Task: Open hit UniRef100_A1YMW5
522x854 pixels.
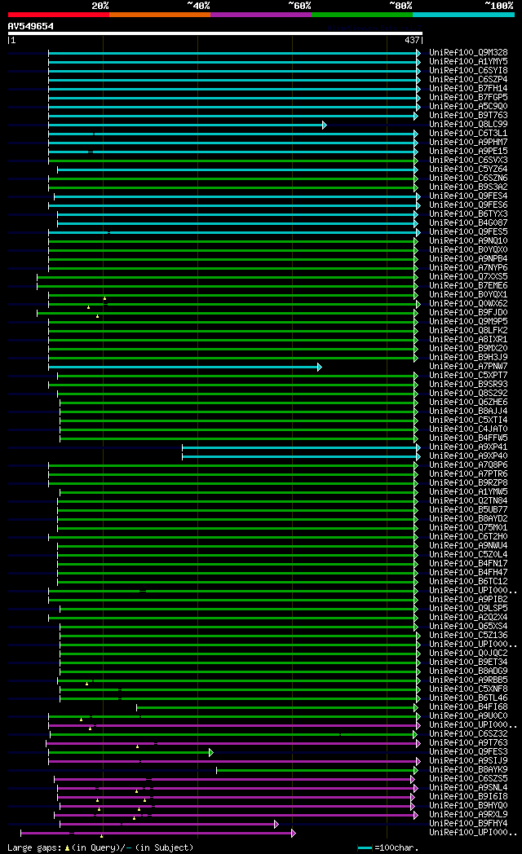Action: (x=468, y=492)
